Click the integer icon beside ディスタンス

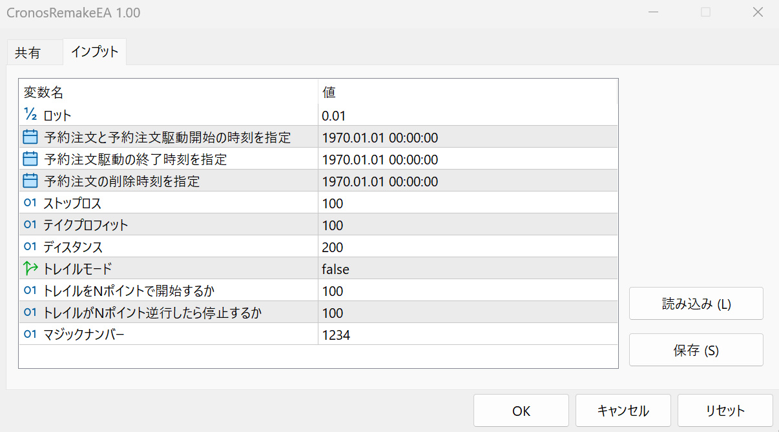[x=30, y=247]
